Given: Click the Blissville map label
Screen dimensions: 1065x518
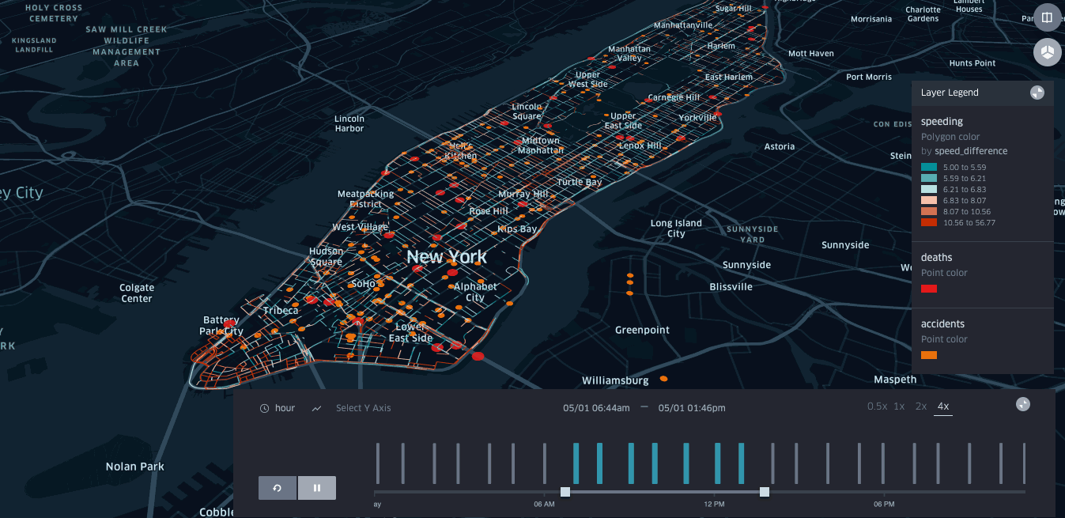Looking at the screenshot, I should coord(731,287).
